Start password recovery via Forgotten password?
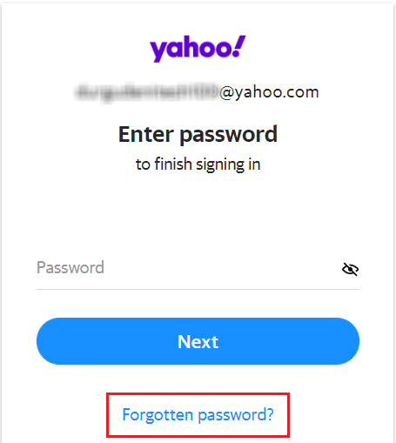The height and width of the screenshot is (443, 396). click(x=198, y=414)
